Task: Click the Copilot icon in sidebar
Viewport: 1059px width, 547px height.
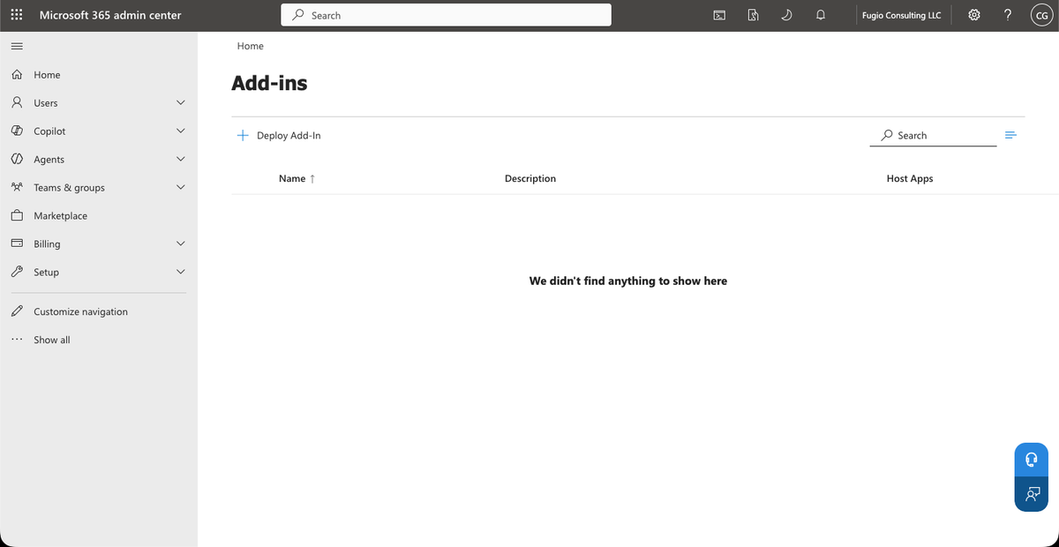Action: (17, 131)
